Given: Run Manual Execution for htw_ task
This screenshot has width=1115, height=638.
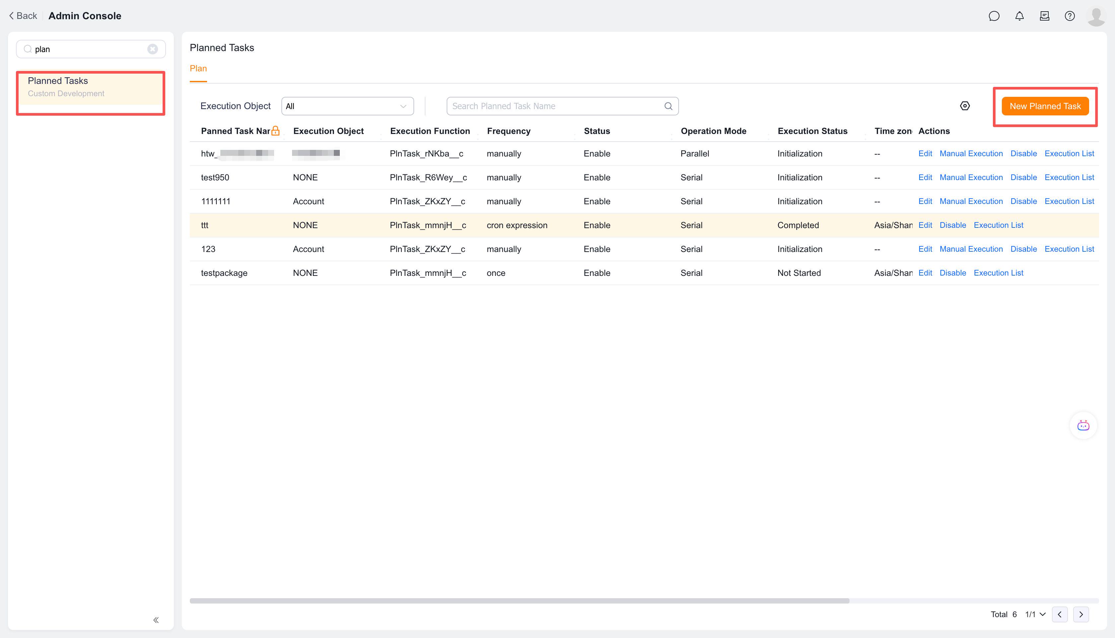Looking at the screenshot, I should point(971,153).
